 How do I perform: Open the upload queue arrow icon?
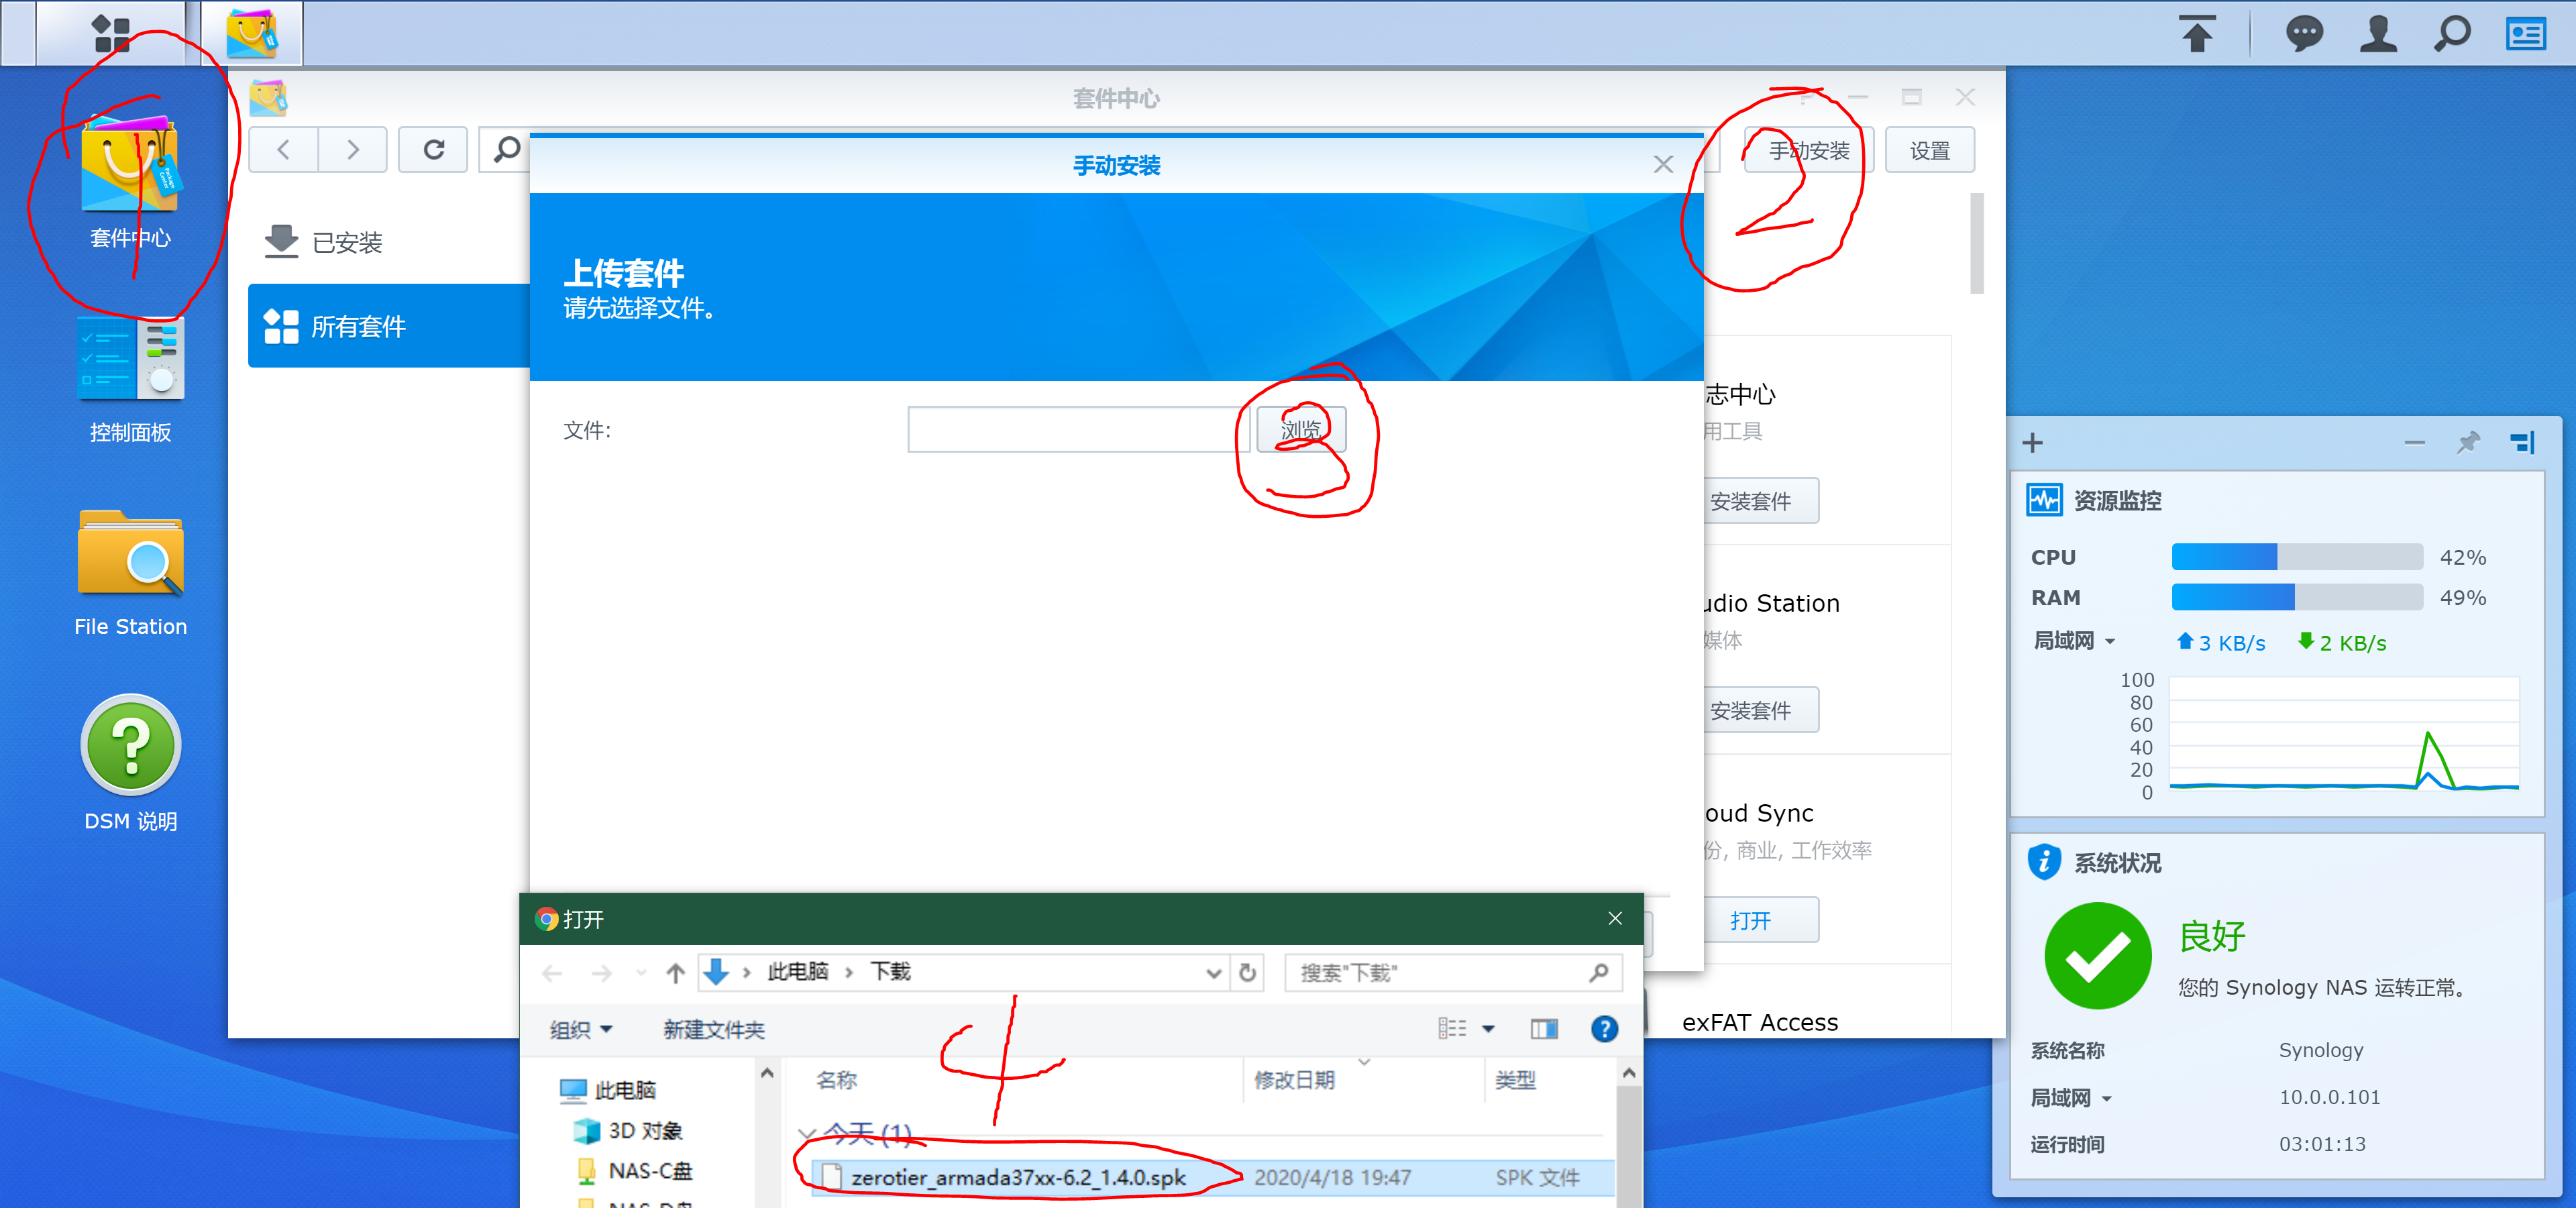tap(2197, 33)
